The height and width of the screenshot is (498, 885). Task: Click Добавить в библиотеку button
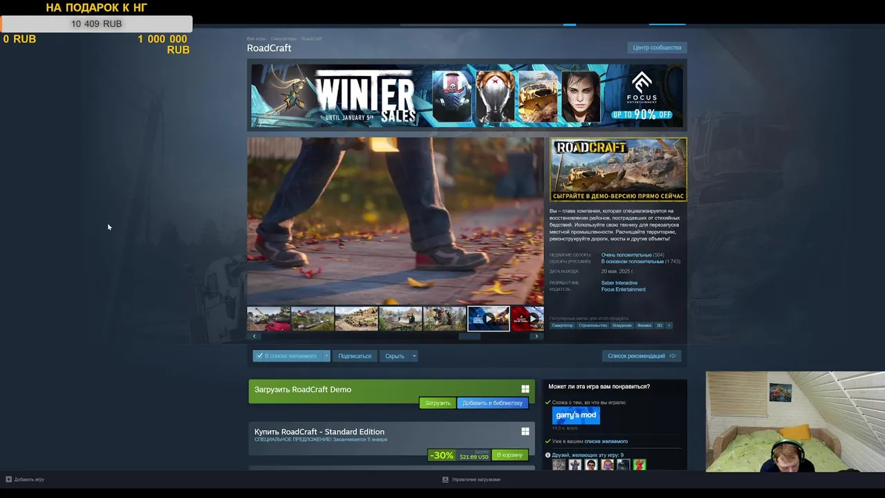[492, 403]
